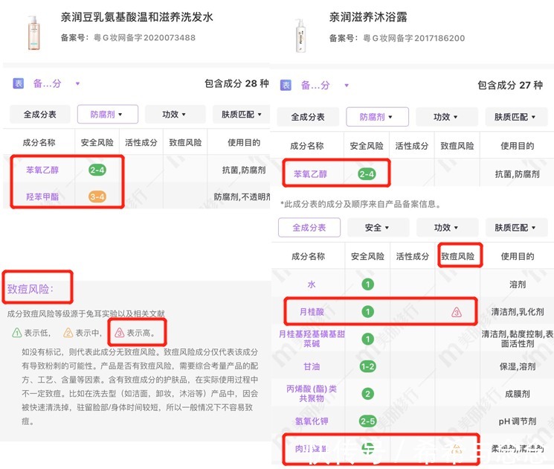This screenshot has height=469, width=554.
Task: Click 活性成分 column header in lower body wash table
Action: pos(412,256)
